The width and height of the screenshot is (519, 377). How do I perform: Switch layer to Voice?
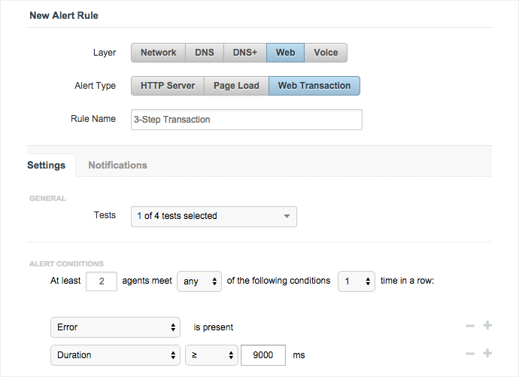pos(326,53)
